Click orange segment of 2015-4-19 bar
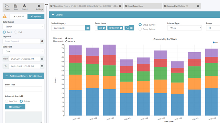Image resolution: width=220 pixels, height=123 pixels. pos(160,86)
